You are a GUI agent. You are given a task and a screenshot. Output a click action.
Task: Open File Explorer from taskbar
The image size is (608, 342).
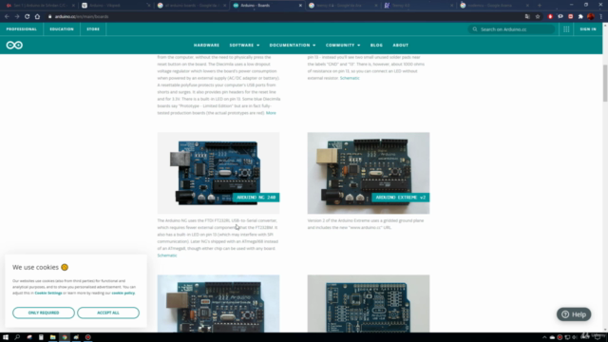(53, 337)
